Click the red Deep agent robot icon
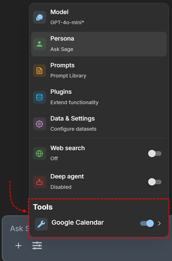172x261 pixels. 40,182
